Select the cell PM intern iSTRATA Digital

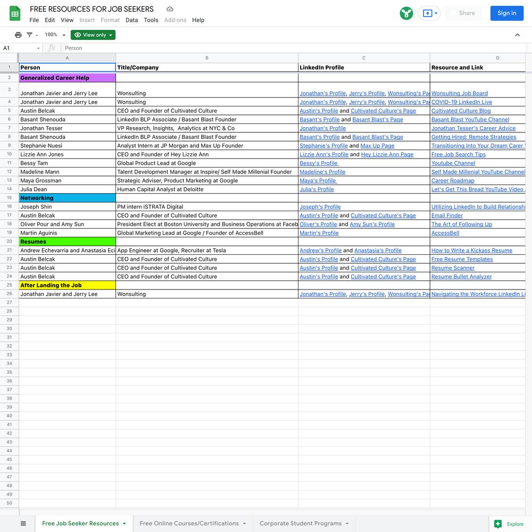pos(206,206)
